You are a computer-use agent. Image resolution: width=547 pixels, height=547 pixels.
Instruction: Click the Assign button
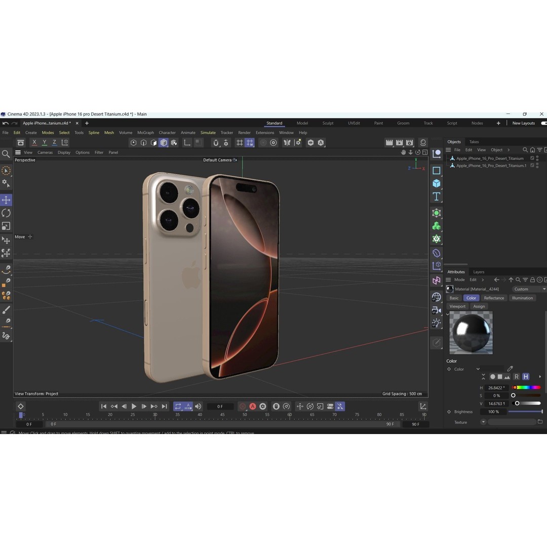click(479, 306)
